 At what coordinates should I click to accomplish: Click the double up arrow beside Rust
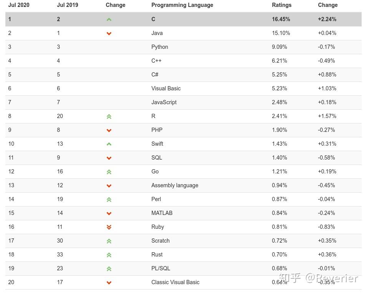[x=109, y=255]
